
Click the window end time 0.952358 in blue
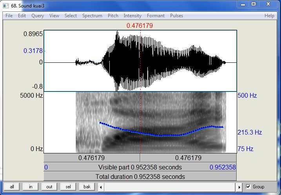(x=223, y=167)
